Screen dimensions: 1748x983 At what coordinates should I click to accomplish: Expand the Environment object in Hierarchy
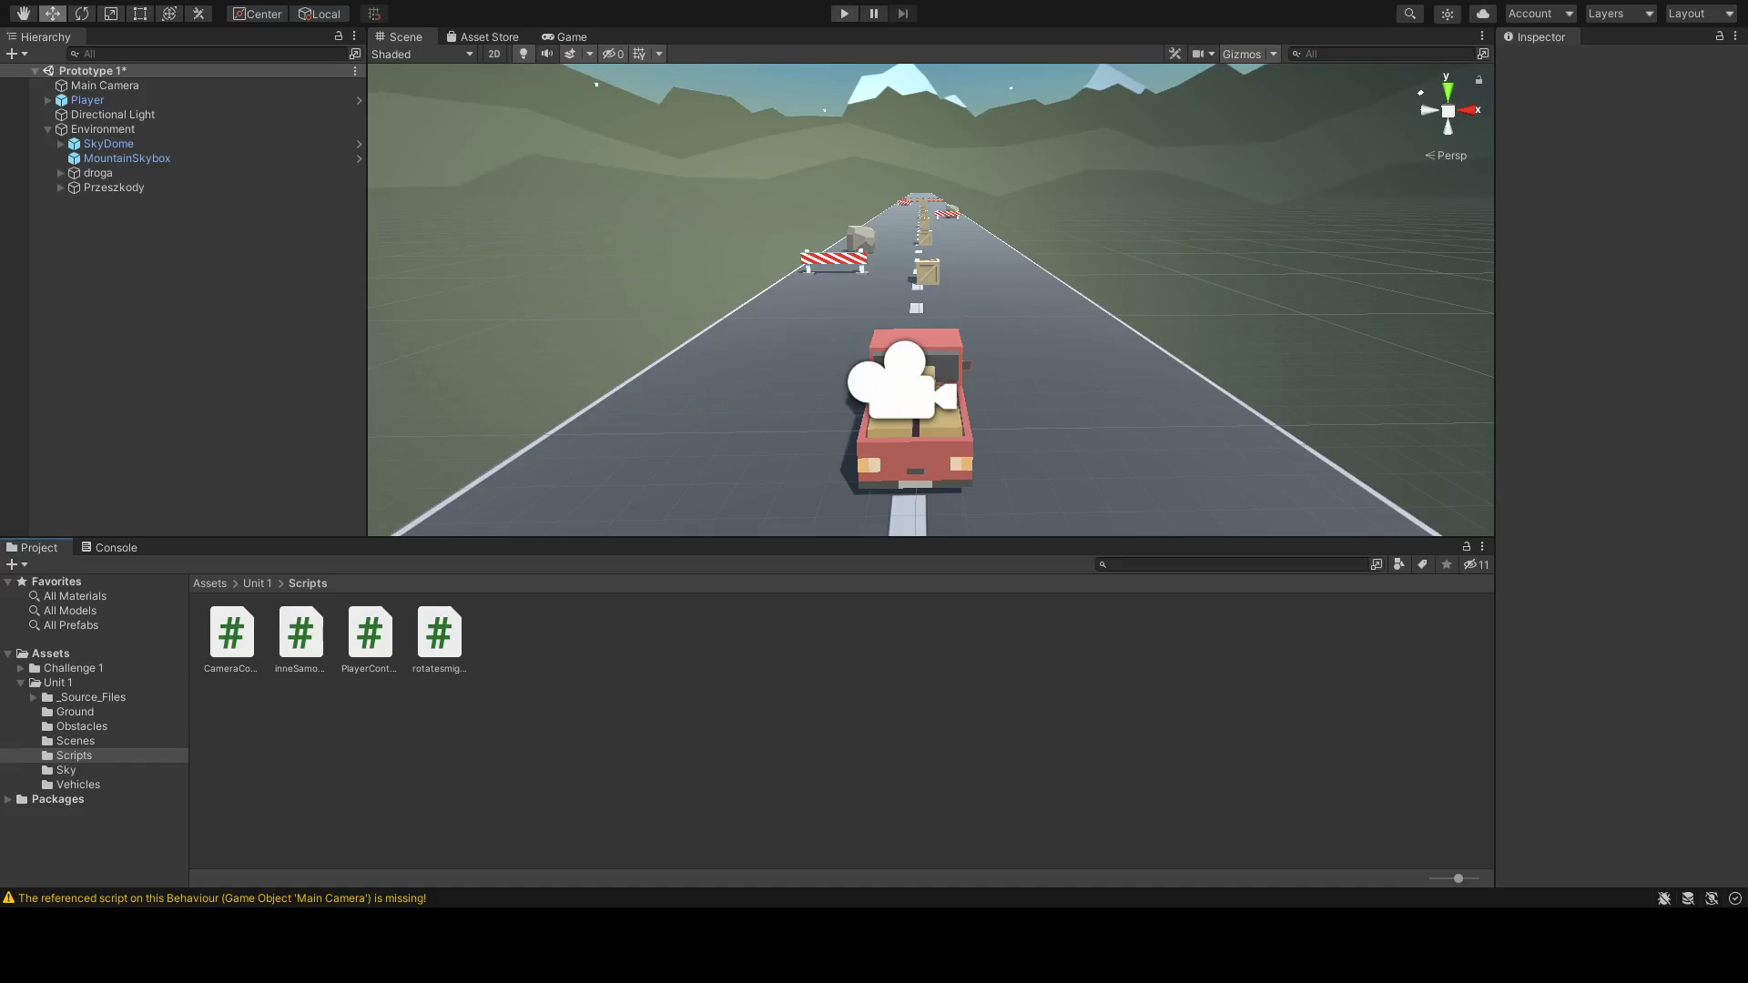click(x=47, y=129)
